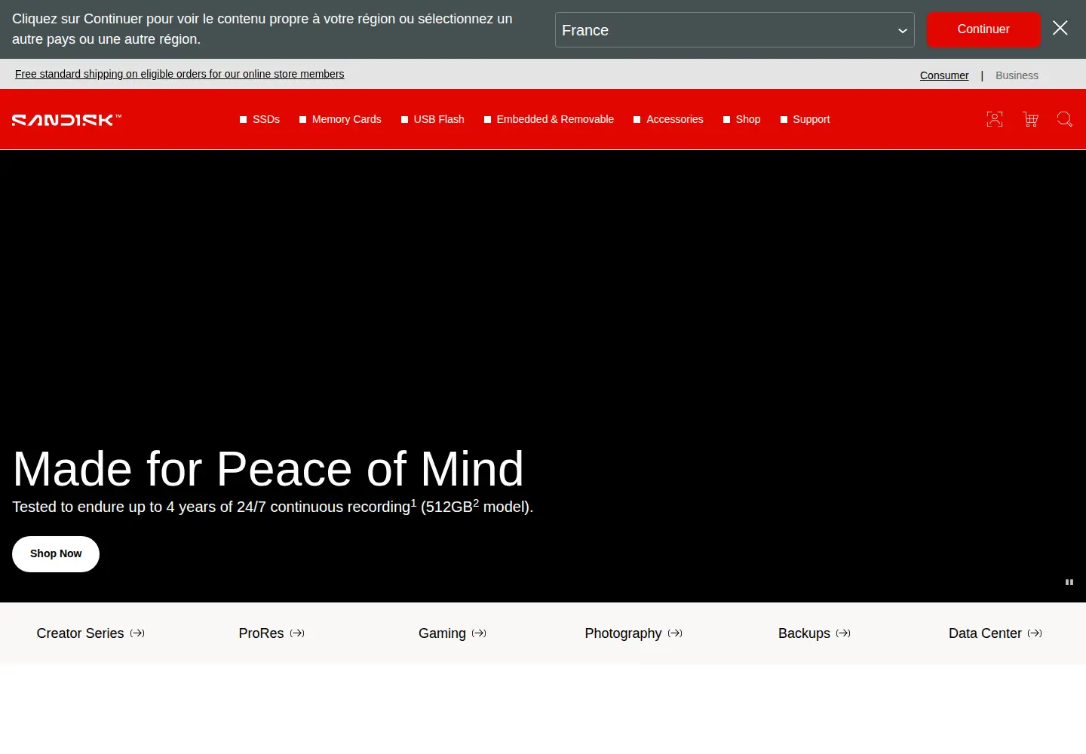Open the shopping cart icon
The width and height of the screenshot is (1086, 754).
(x=1031, y=119)
